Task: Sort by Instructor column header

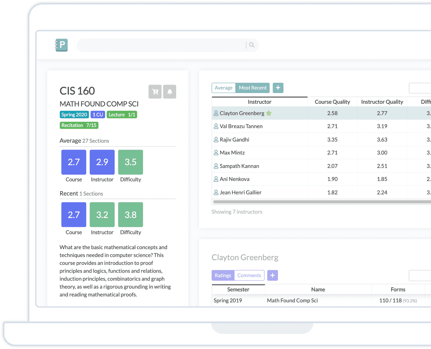Action: pos(259,102)
